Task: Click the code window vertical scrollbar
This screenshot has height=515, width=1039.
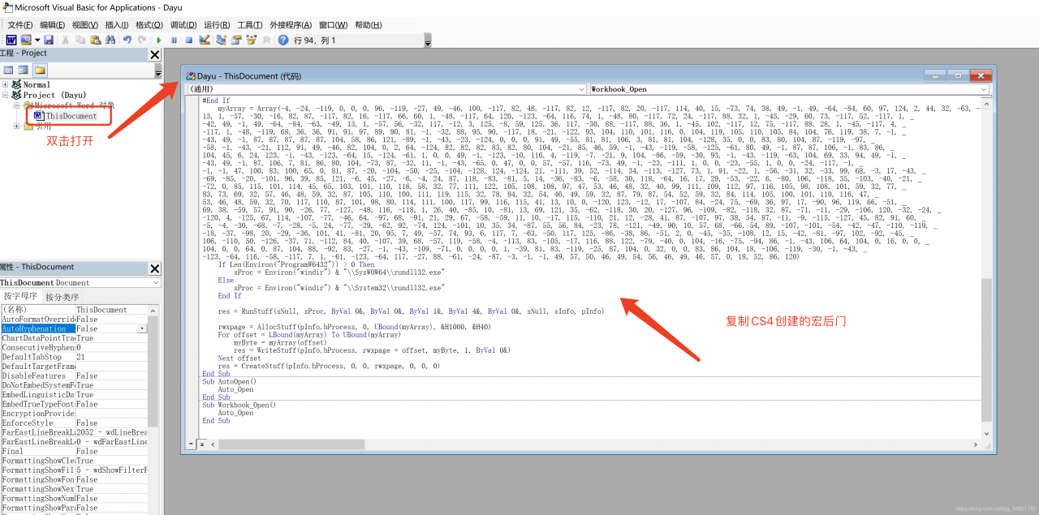Action: coord(986,268)
